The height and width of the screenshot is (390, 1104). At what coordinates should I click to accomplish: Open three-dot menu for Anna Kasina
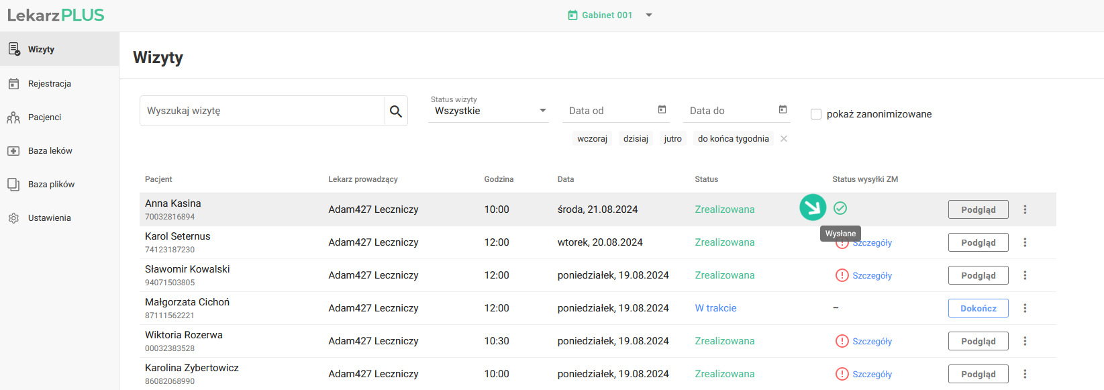pos(1025,209)
